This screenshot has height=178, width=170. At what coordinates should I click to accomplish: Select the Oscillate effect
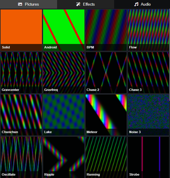(x=21, y=157)
